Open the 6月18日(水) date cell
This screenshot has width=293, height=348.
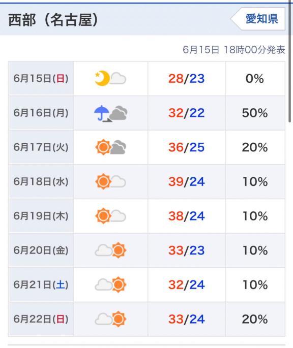[41, 181]
